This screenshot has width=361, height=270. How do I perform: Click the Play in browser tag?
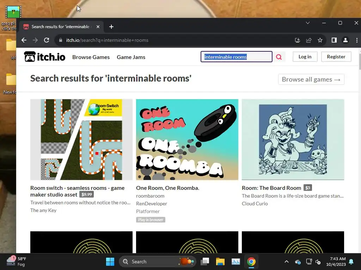click(151, 220)
